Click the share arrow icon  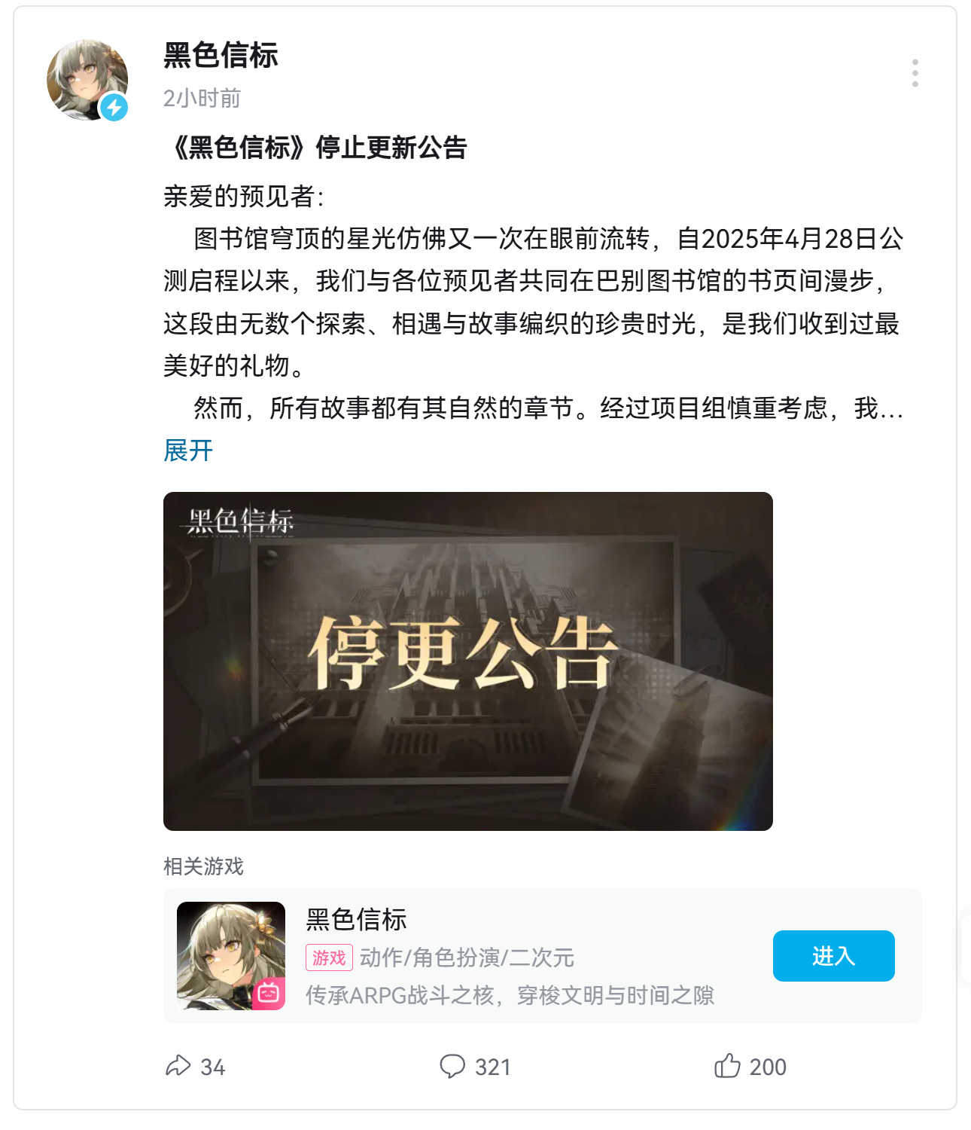(x=178, y=1066)
